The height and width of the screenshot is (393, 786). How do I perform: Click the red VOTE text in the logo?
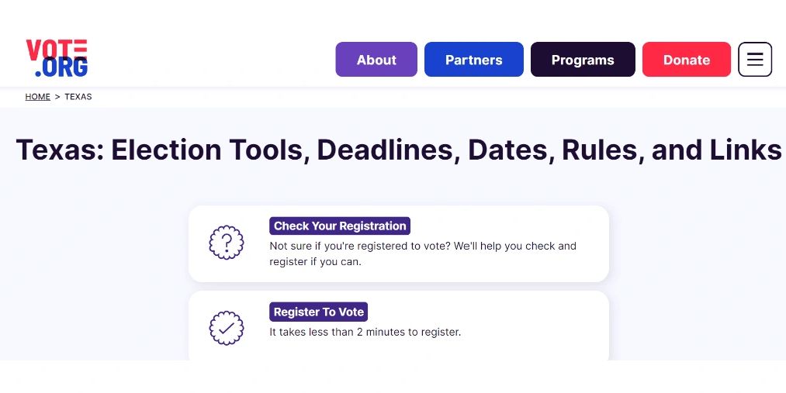(x=56, y=50)
